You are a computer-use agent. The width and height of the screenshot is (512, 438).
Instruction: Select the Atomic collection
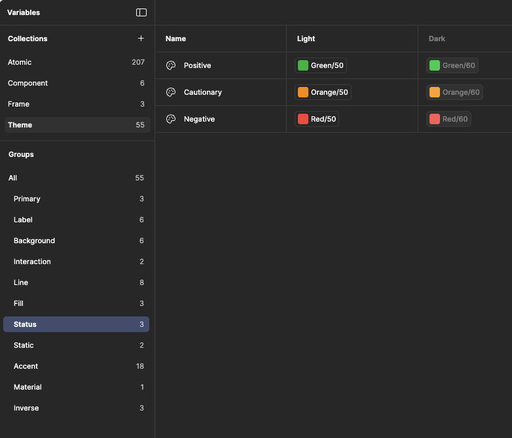pyautogui.click(x=20, y=62)
